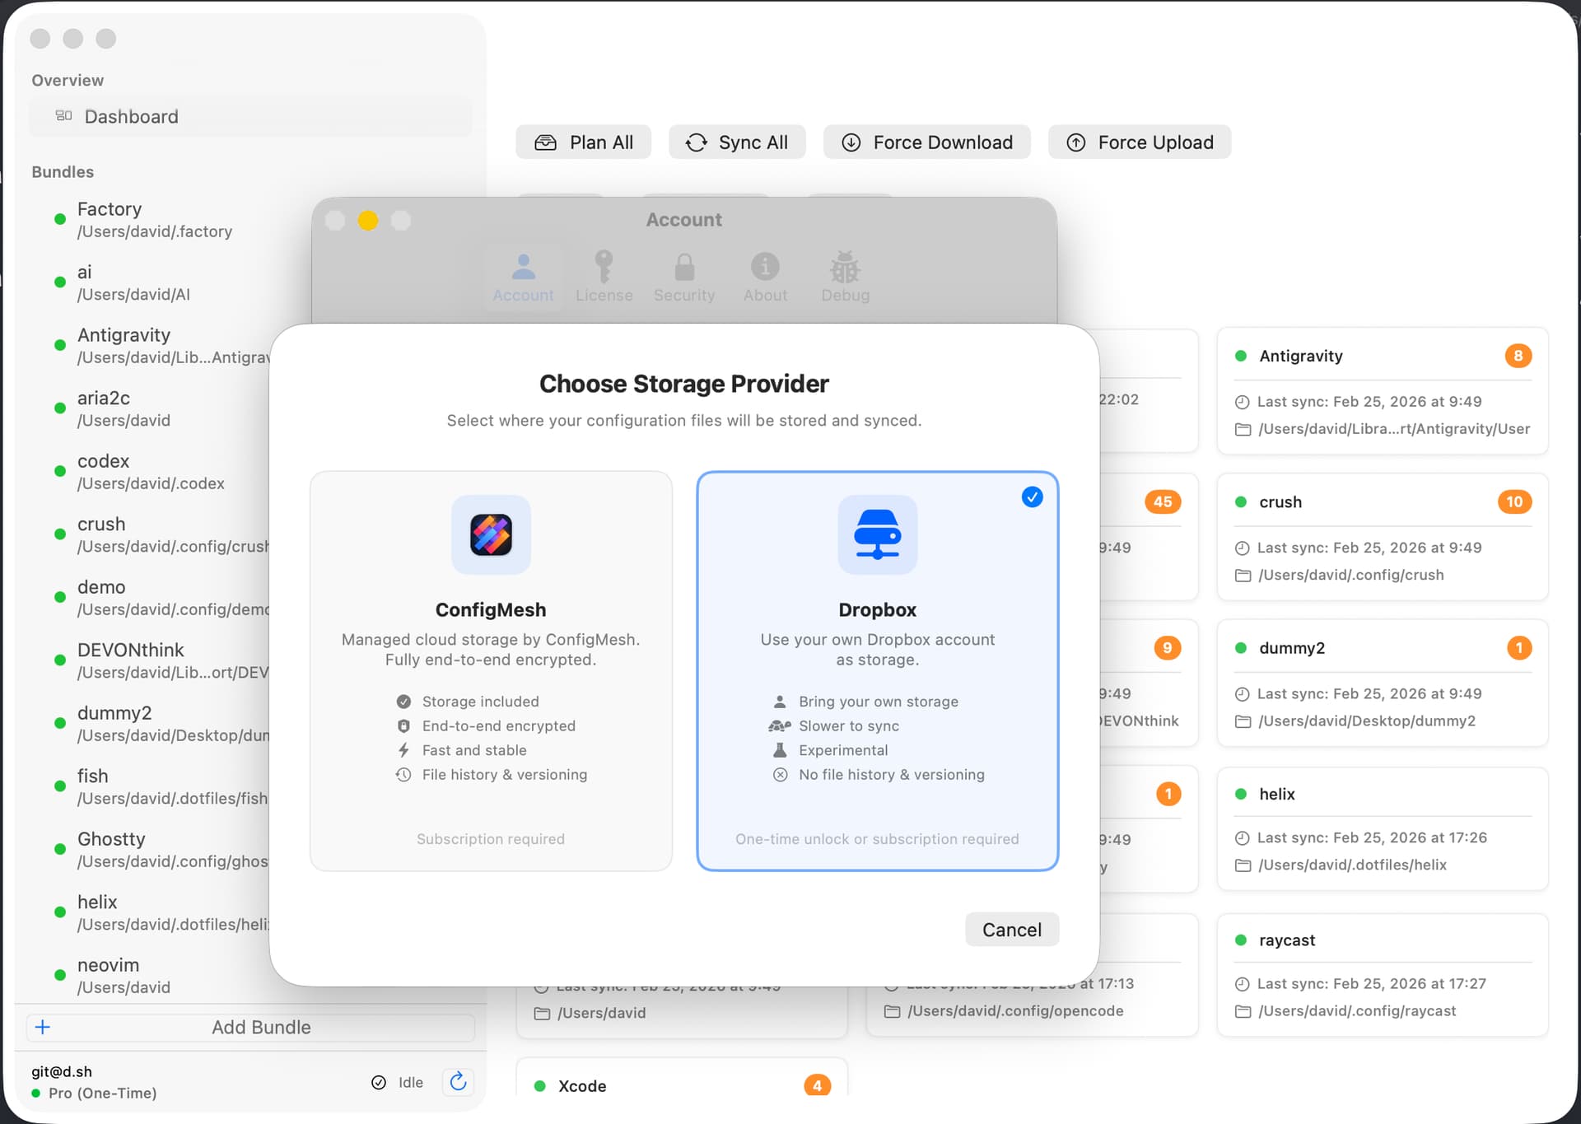Viewport: 1581px width, 1124px height.
Task: Click the Dashboard sidebar icon
Action: pos(63,116)
